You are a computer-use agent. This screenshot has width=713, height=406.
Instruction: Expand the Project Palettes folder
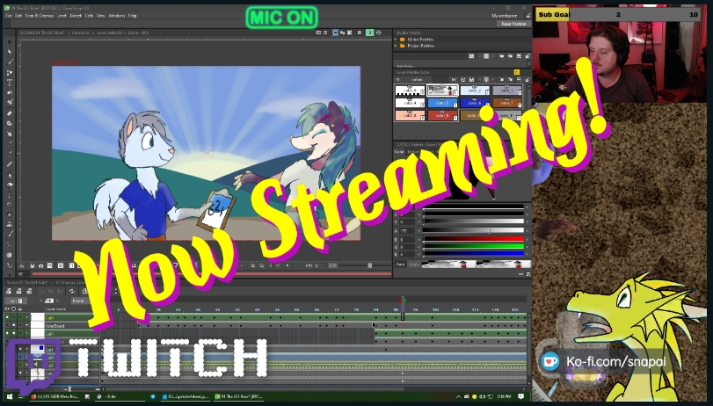point(396,46)
